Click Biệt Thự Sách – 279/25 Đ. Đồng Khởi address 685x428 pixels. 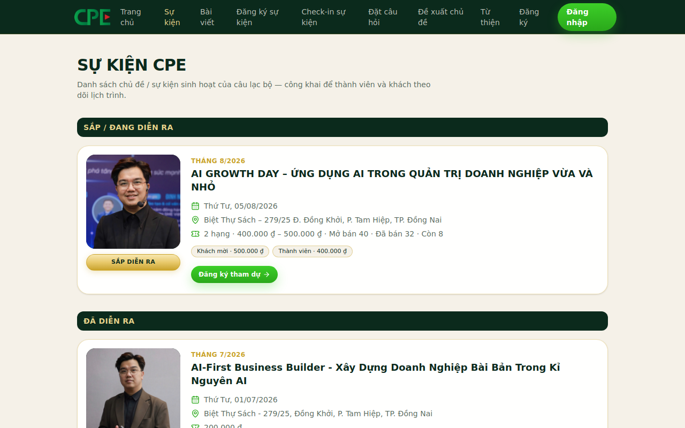(323, 220)
